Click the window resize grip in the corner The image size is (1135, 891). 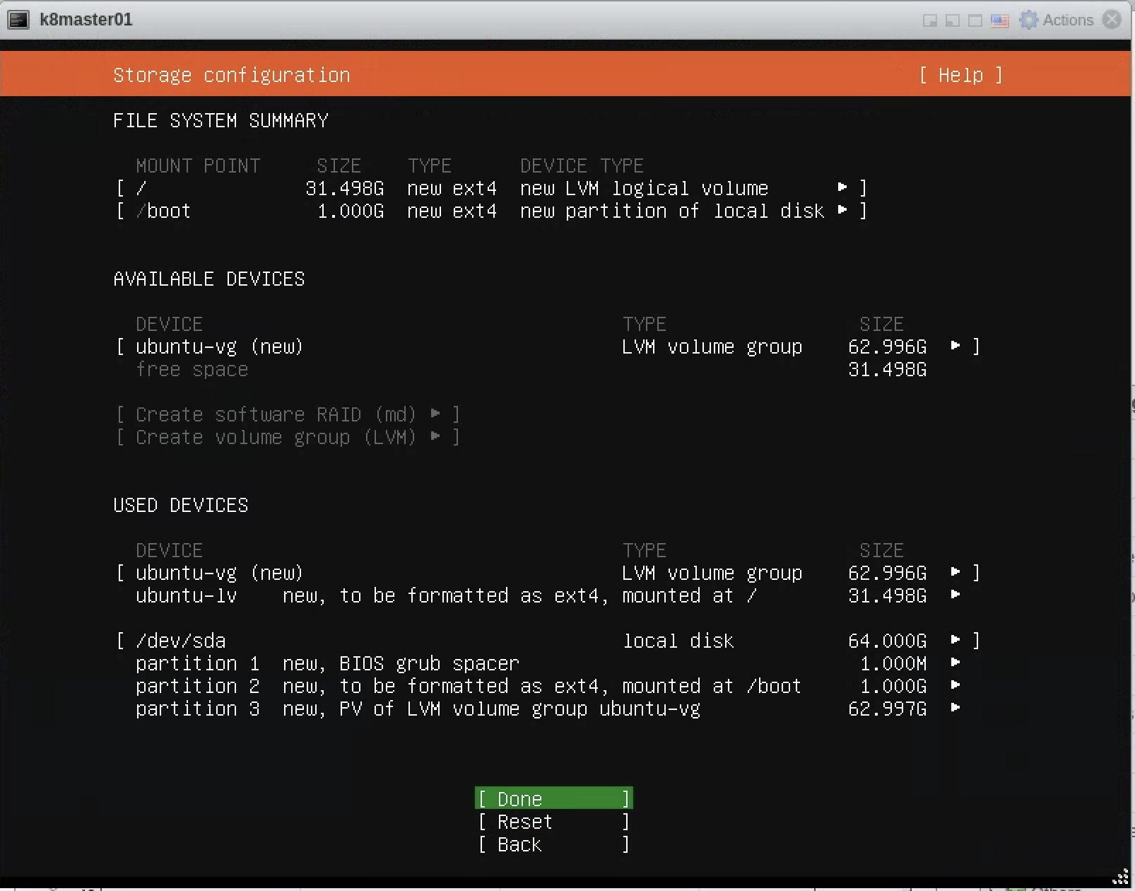pyautogui.click(x=1121, y=877)
